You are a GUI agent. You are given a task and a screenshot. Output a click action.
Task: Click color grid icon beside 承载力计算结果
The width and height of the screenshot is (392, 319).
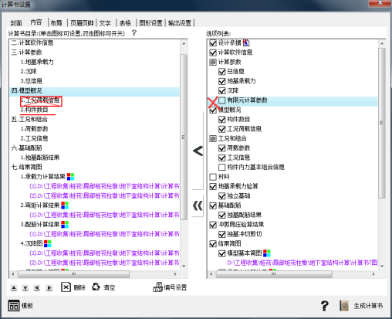(70, 177)
